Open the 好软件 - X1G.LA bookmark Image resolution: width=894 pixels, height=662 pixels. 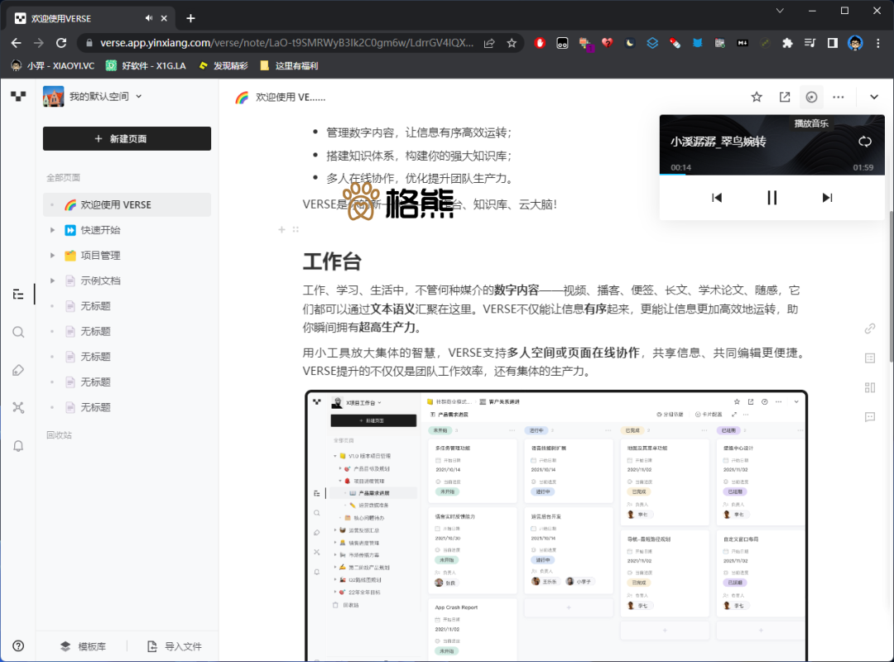coord(146,65)
